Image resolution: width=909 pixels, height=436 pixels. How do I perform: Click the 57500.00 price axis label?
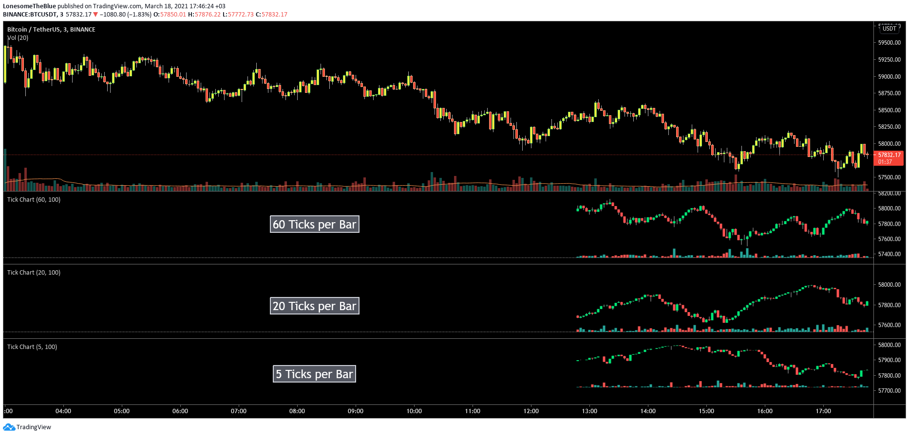pos(890,177)
